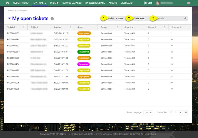This screenshot has height=138, width=198.
Task: Open the All statuses filter dropdown
Action: [139, 18]
